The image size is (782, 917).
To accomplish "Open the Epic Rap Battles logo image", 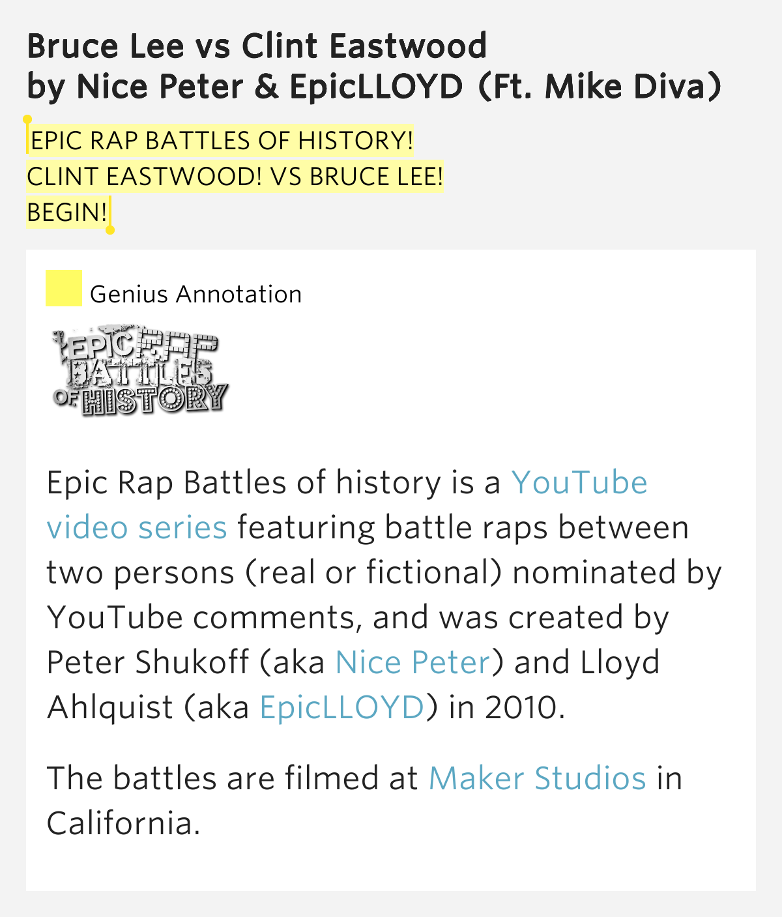I will point(140,370).
